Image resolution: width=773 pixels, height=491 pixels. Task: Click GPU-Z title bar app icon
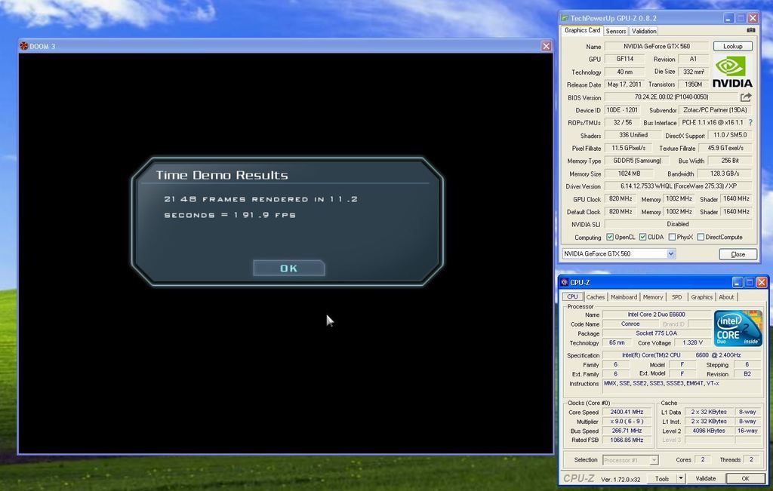[565, 18]
